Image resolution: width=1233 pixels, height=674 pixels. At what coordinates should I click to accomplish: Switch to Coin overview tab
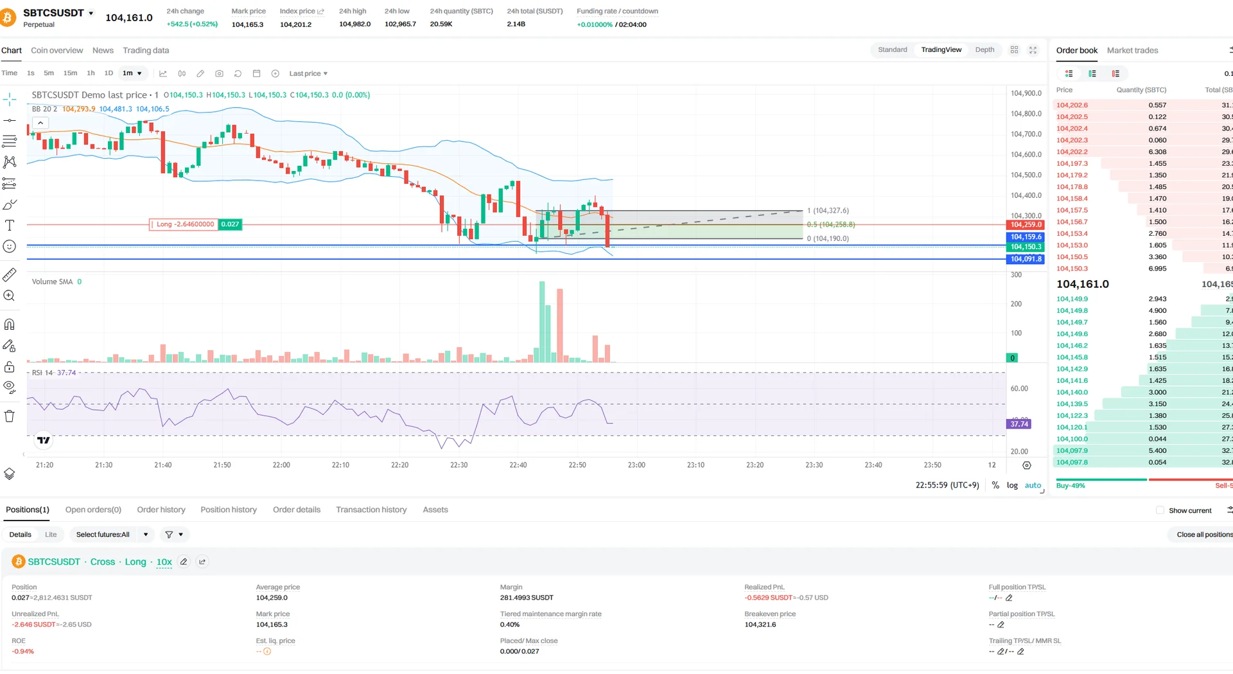pyautogui.click(x=57, y=51)
